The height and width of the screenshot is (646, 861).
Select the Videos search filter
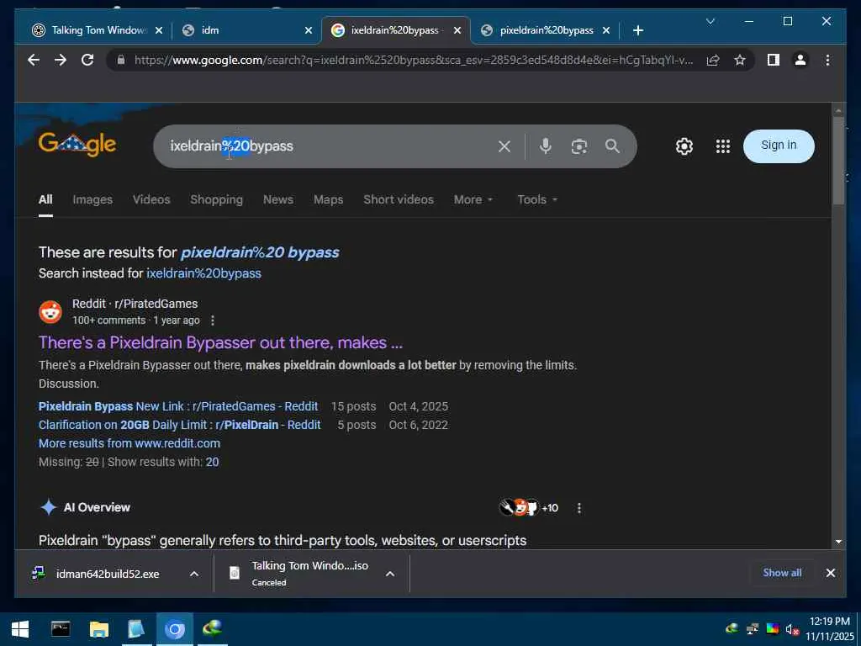tap(151, 199)
